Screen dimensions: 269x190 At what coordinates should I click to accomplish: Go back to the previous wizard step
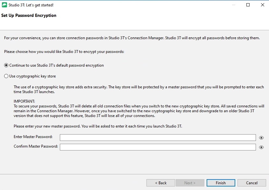click(x=160, y=183)
